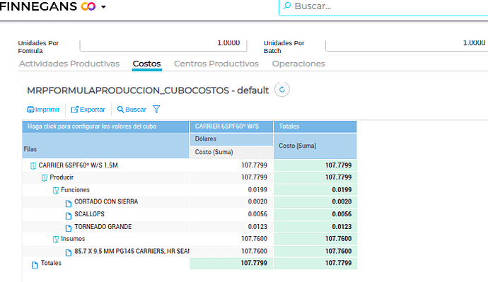
Task: Click the cube configuration header bar
Action: tap(105, 127)
